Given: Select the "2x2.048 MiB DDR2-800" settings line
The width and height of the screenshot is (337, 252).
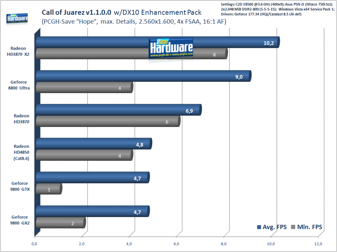Looking at the screenshot, I should 277,9.
